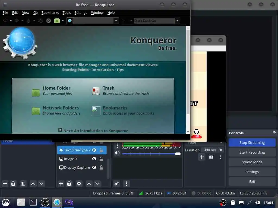Expand the location bar history dropdown
Image resolution: width=278 pixels, height=208 pixels.
(x=116, y=21)
